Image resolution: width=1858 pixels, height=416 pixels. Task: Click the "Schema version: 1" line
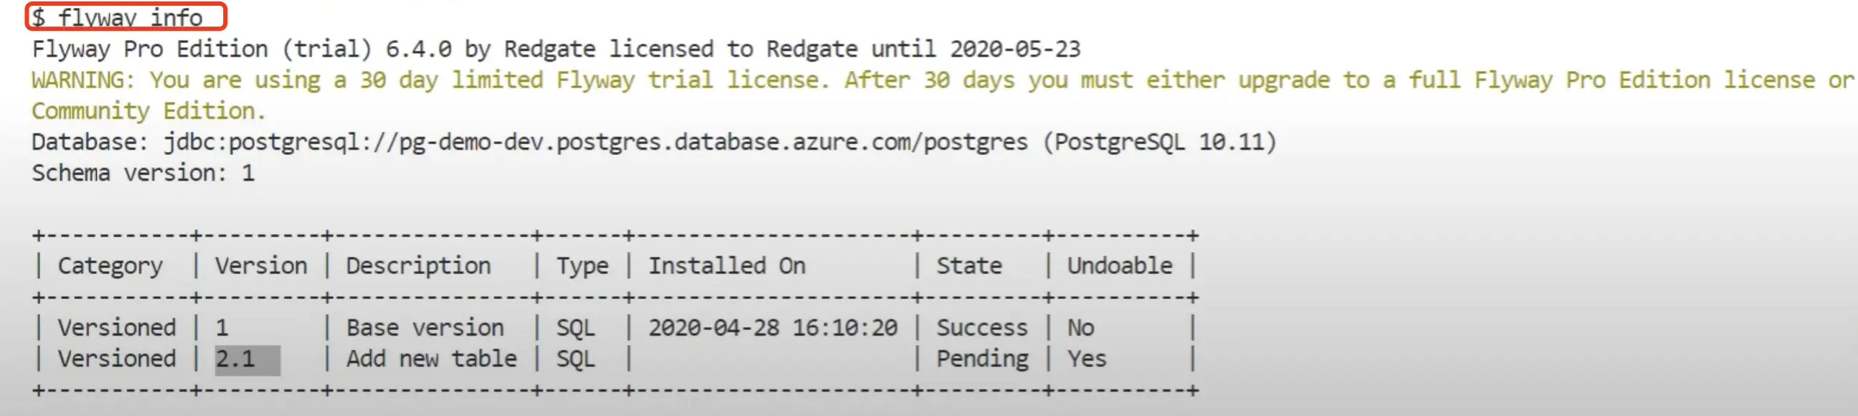coord(143,173)
